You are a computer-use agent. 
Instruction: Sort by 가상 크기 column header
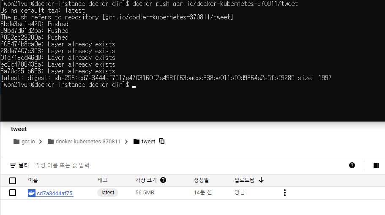point(146,180)
